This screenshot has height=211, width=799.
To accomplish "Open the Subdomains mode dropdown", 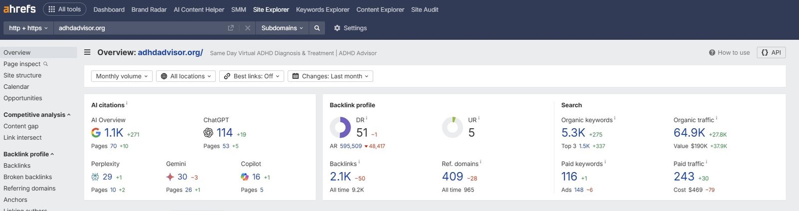I will point(282,28).
